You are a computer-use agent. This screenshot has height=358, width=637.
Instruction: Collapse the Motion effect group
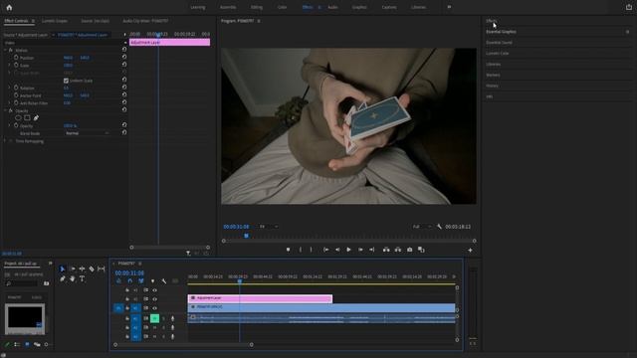point(5,50)
